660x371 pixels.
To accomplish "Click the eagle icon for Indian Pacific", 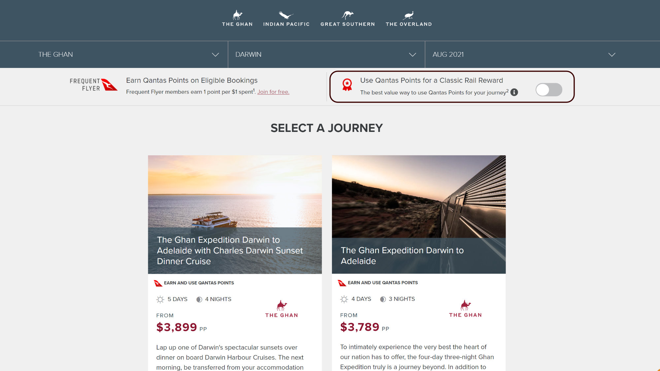I will pyautogui.click(x=286, y=15).
